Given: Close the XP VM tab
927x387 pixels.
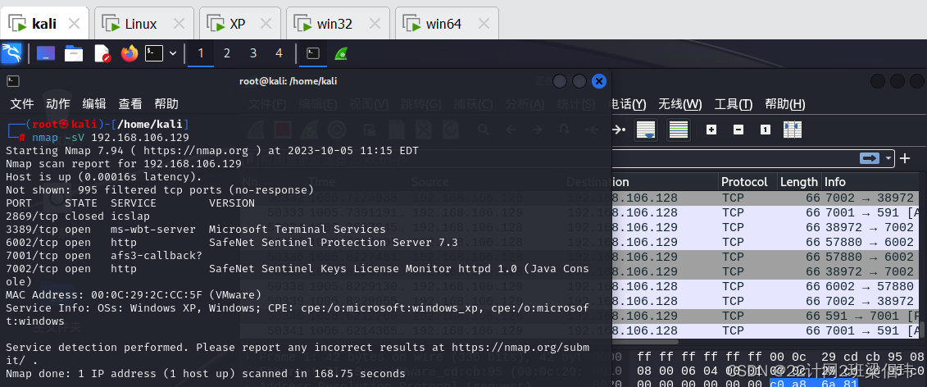Looking at the screenshot, I should [x=266, y=24].
